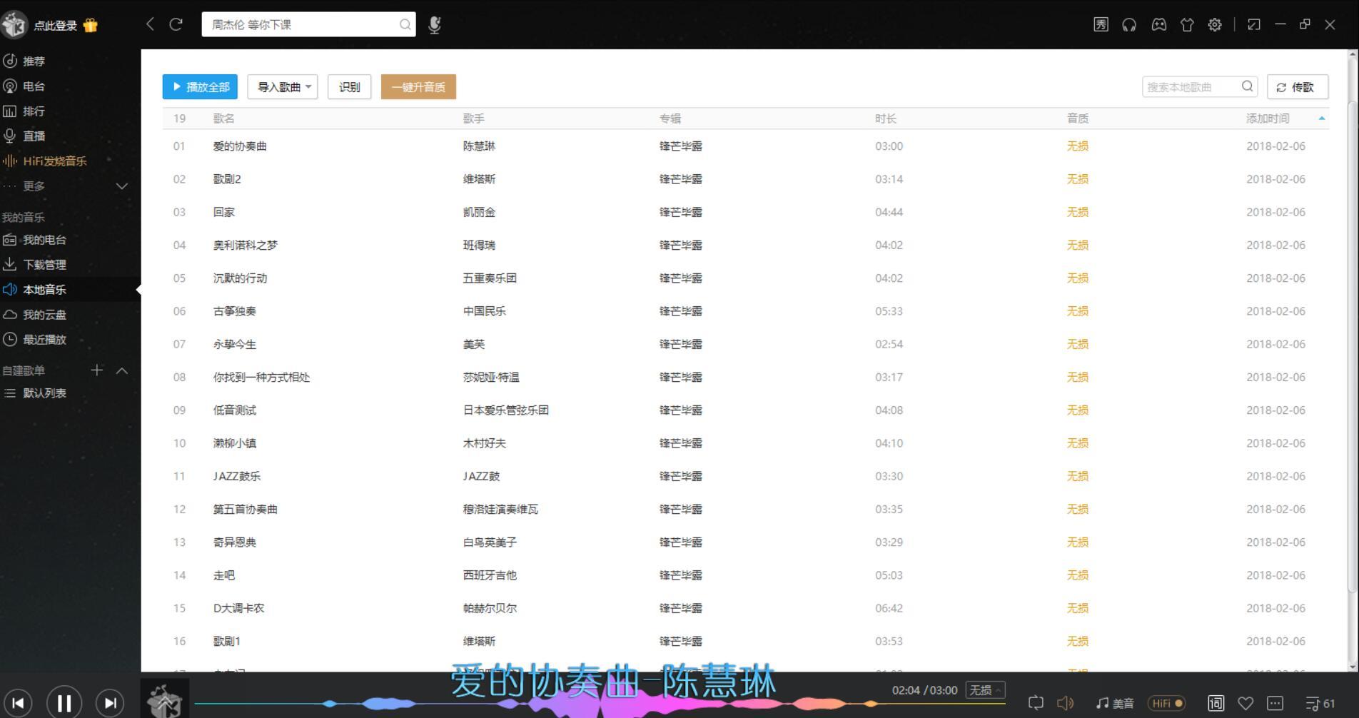Change repeat mode with the loop icon

coord(1036,702)
